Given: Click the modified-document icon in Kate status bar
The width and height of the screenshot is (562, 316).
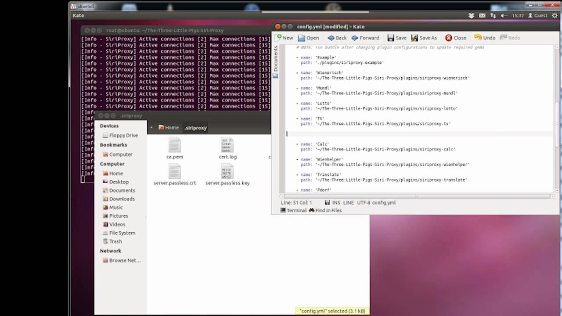Looking at the screenshot, I should (328, 203).
